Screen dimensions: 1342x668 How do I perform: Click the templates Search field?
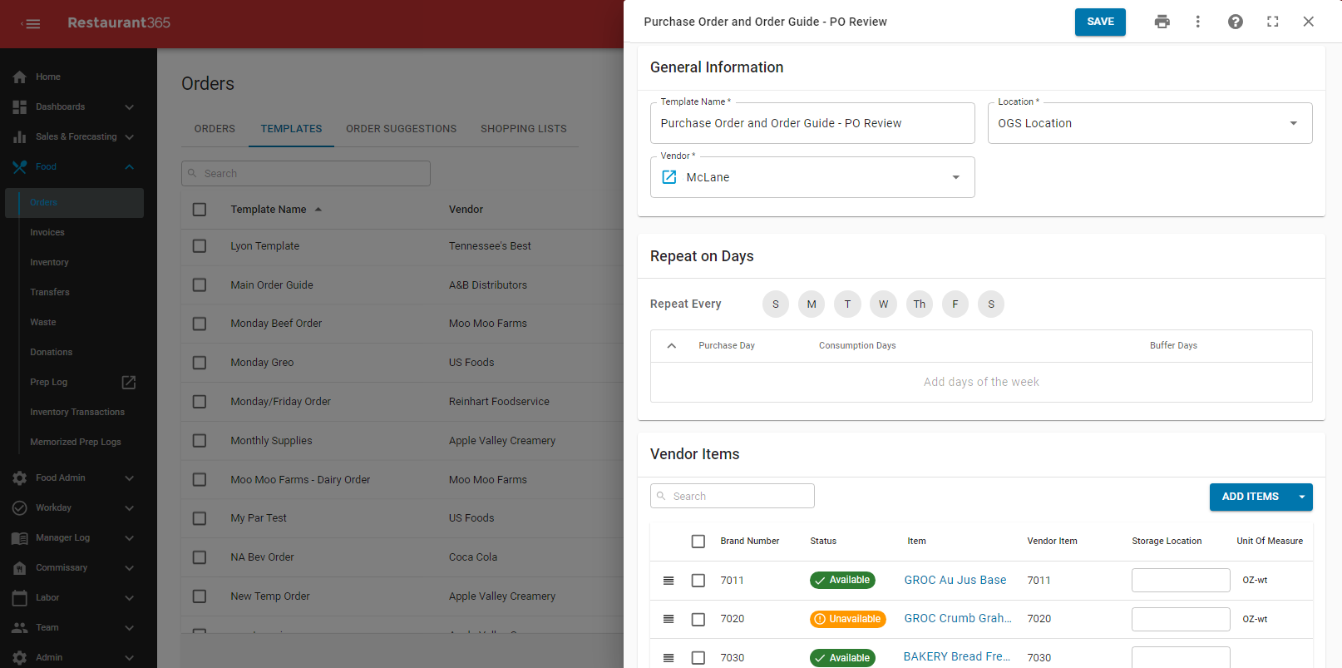coord(306,173)
